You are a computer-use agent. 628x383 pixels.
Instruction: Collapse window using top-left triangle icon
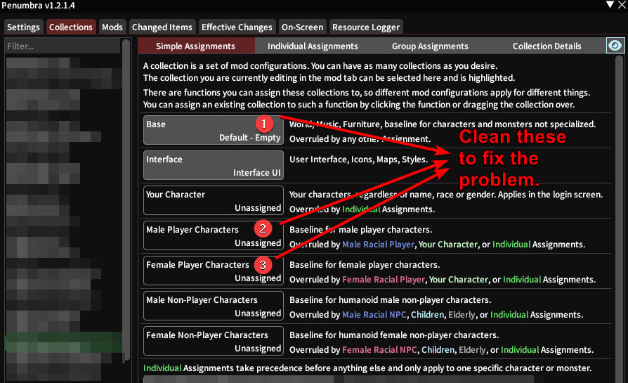(x=608, y=6)
